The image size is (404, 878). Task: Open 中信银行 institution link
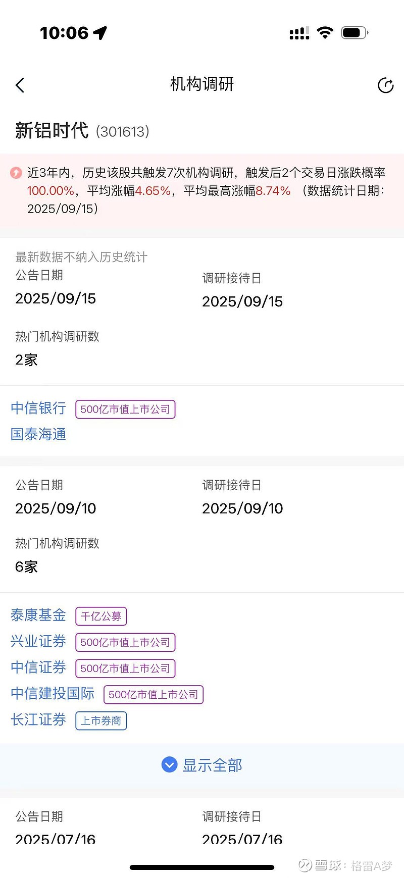tap(38, 408)
